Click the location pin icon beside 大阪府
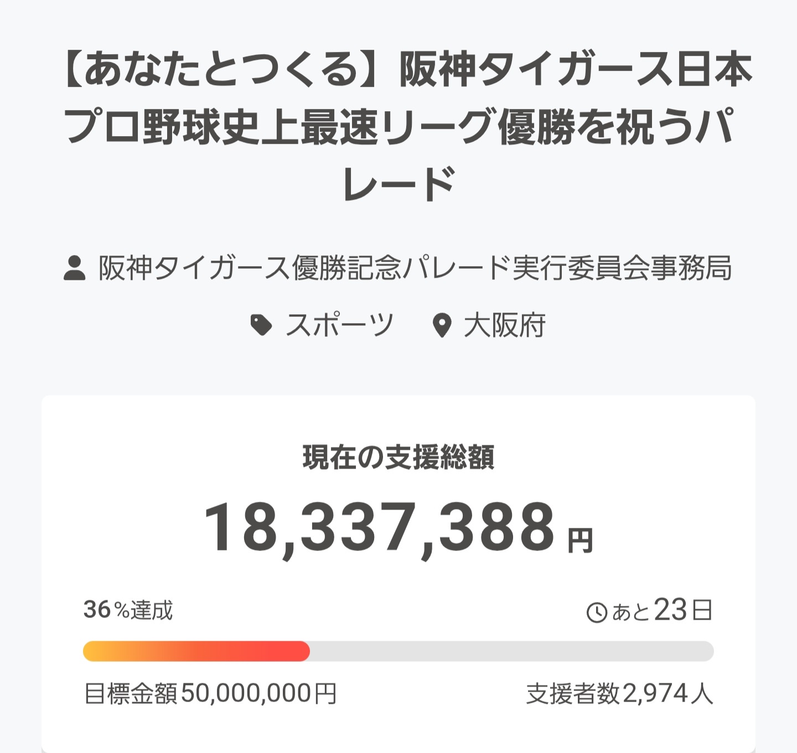This screenshot has width=797, height=753. click(442, 325)
